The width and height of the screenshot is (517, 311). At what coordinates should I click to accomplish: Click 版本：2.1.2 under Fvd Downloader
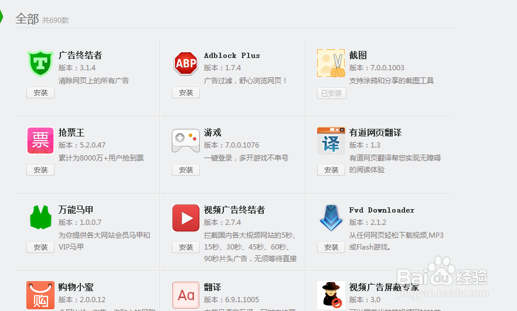pyautogui.click(x=368, y=223)
